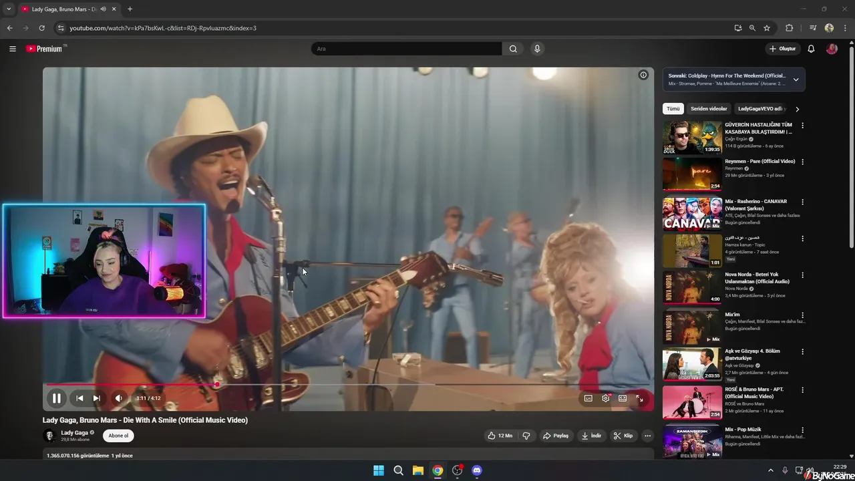This screenshot has width=855, height=481.
Task: Open the Oluştur create menu
Action: pos(783,49)
